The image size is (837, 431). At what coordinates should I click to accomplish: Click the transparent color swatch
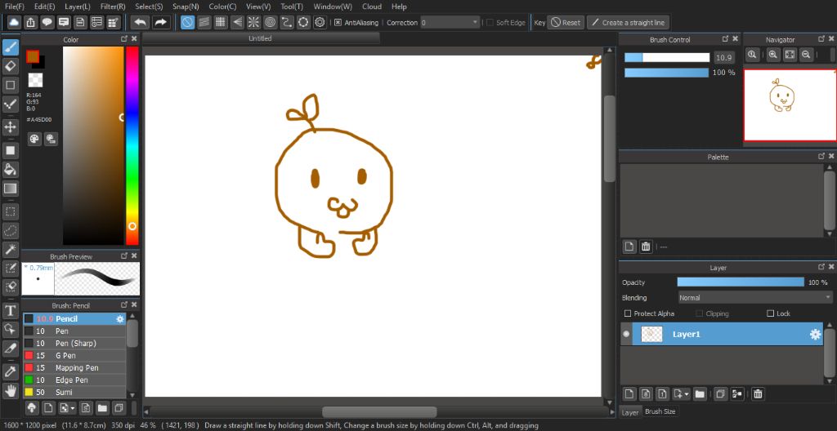tap(35, 80)
